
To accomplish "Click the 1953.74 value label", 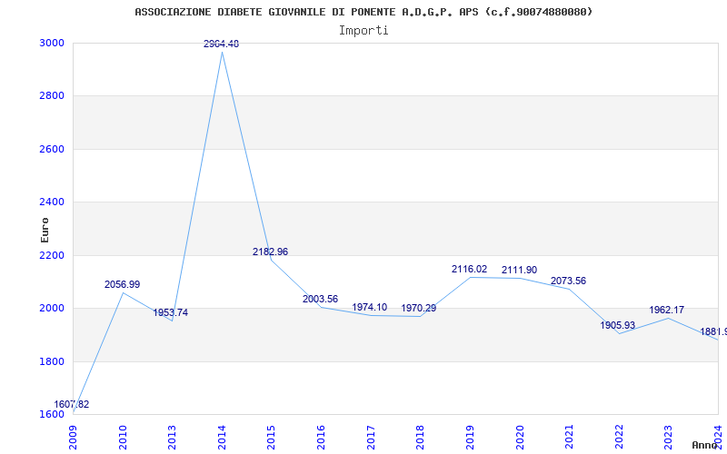I will [x=171, y=312].
